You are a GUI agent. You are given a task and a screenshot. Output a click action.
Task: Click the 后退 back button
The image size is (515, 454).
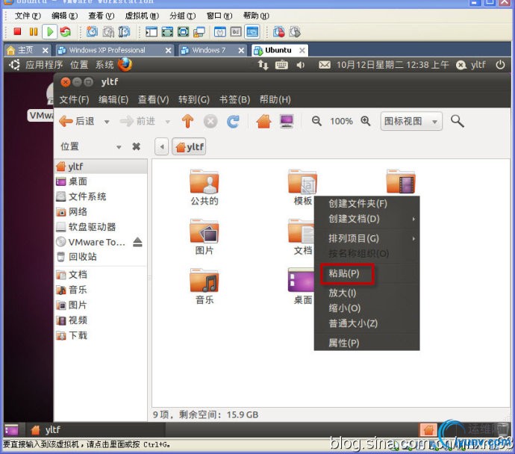78,121
